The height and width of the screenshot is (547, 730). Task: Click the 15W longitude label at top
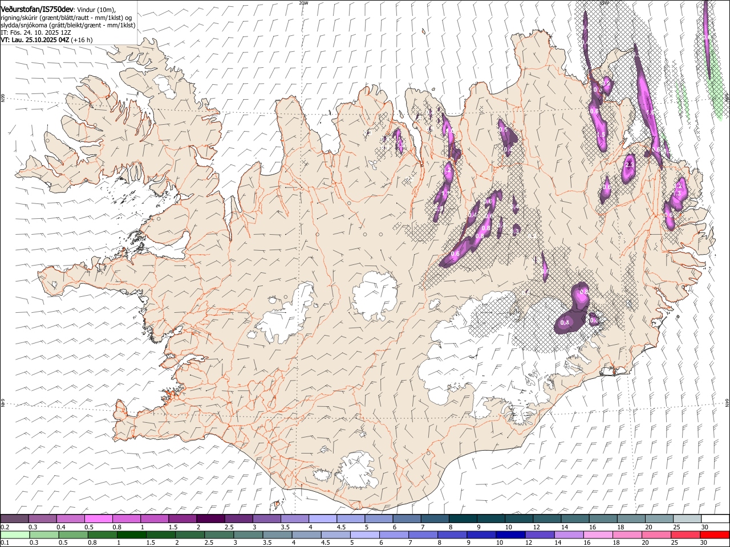(x=604, y=3)
